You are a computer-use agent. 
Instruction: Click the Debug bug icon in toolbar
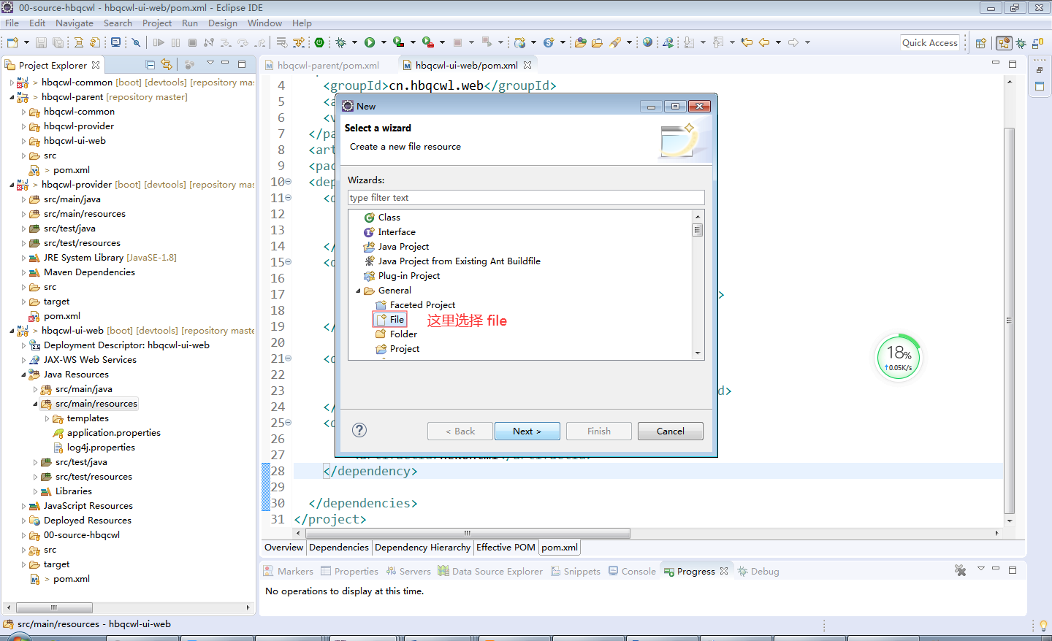click(340, 42)
